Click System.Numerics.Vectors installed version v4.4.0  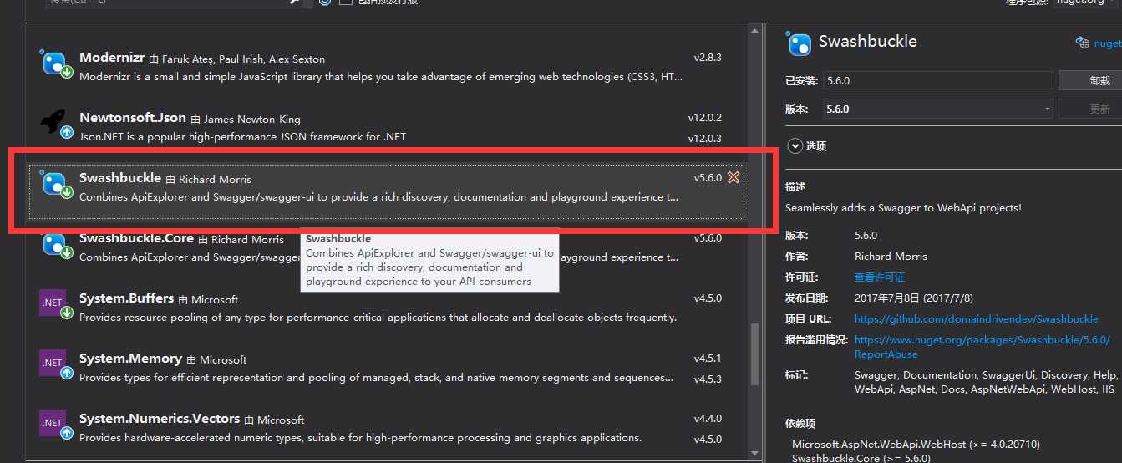708,419
